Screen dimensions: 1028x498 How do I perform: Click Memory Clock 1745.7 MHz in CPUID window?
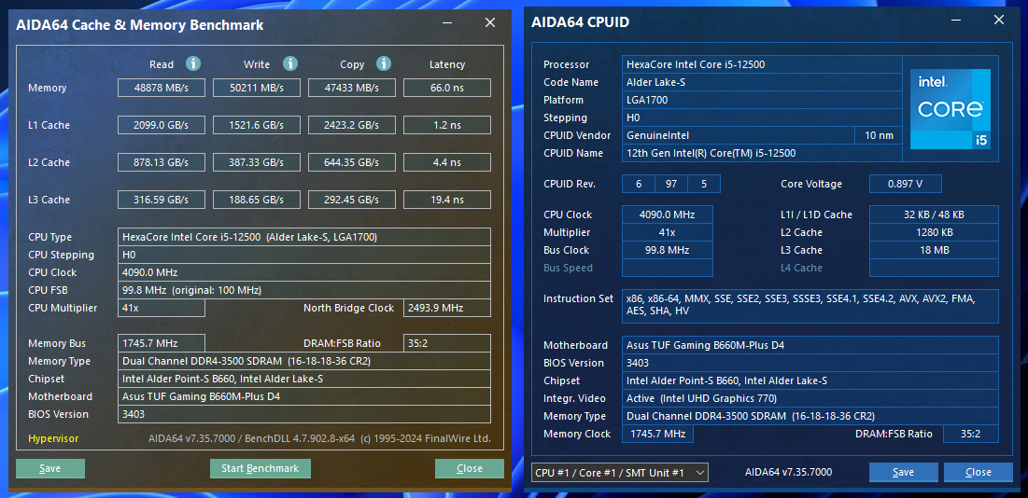[x=657, y=434]
